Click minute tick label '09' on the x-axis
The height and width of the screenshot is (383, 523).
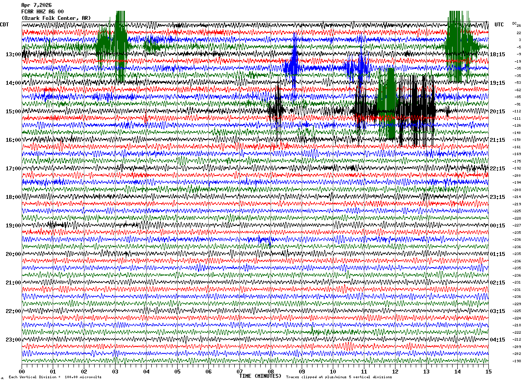point(302,371)
